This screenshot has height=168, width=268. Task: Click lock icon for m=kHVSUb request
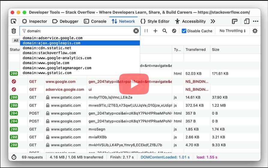[48, 145]
